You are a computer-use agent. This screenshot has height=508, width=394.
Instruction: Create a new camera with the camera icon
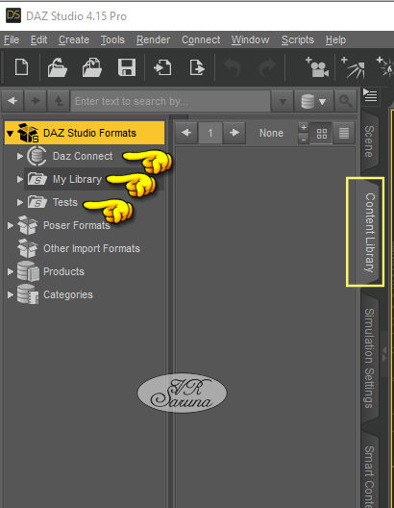[317, 67]
